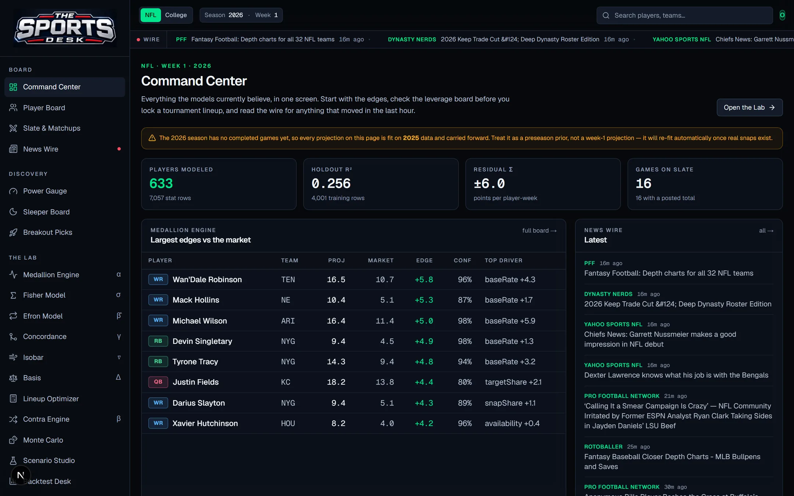
Task: Click the Lineup Optimizer calculator icon
Action: point(13,399)
